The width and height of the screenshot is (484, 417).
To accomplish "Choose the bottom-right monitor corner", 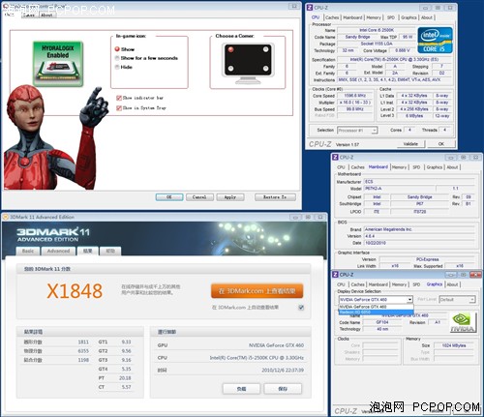I will coord(265,69).
